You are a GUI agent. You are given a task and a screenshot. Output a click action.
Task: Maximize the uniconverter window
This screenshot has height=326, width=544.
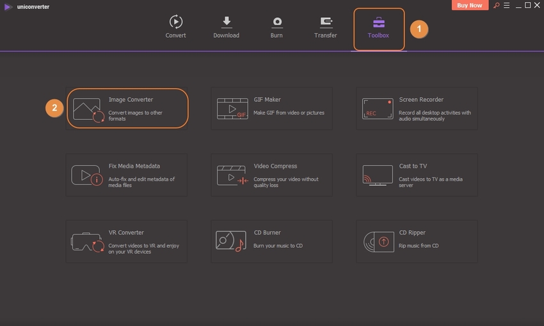(x=527, y=6)
